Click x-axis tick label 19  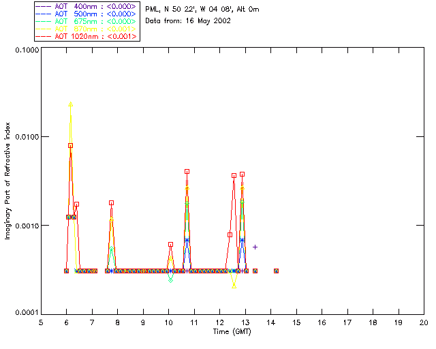pyautogui.click(x=399, y=323)
